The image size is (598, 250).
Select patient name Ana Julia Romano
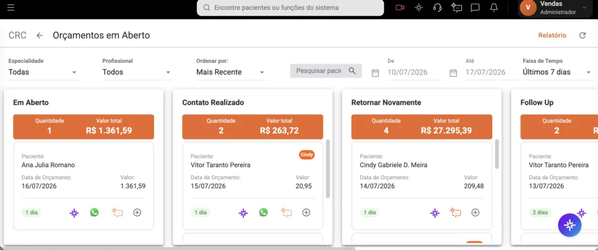coord(48,165)
